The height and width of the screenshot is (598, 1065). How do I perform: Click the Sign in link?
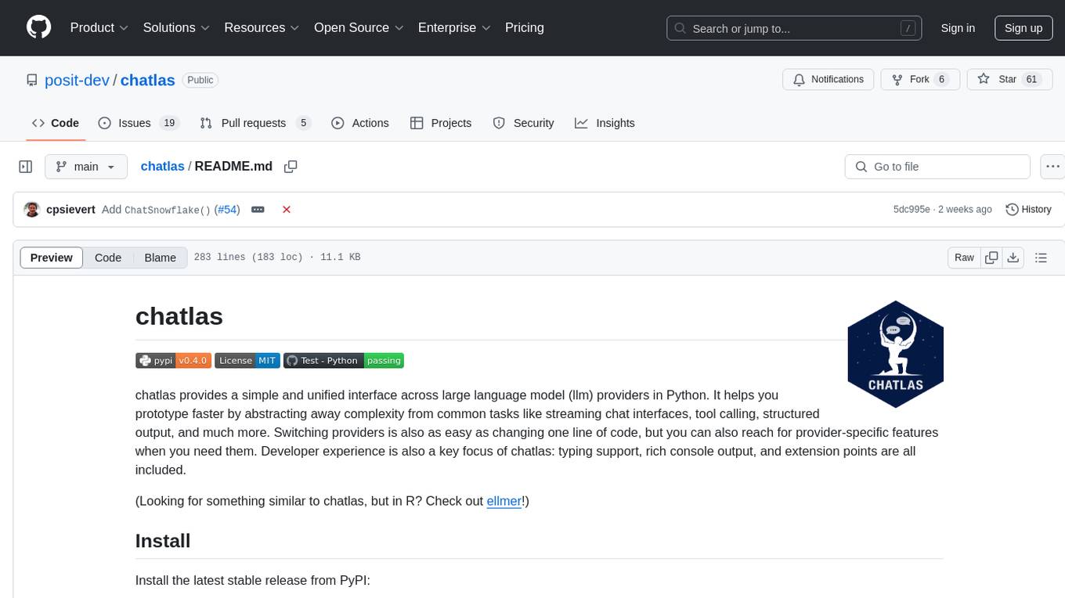pos(958,28)
